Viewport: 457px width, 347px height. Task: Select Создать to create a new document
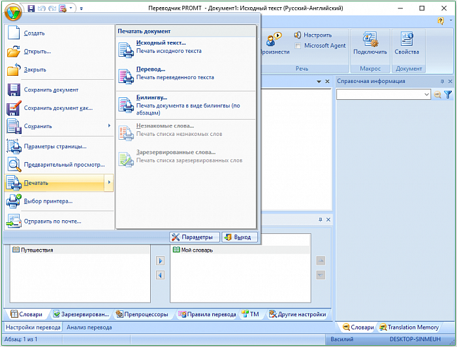[59, 33]
